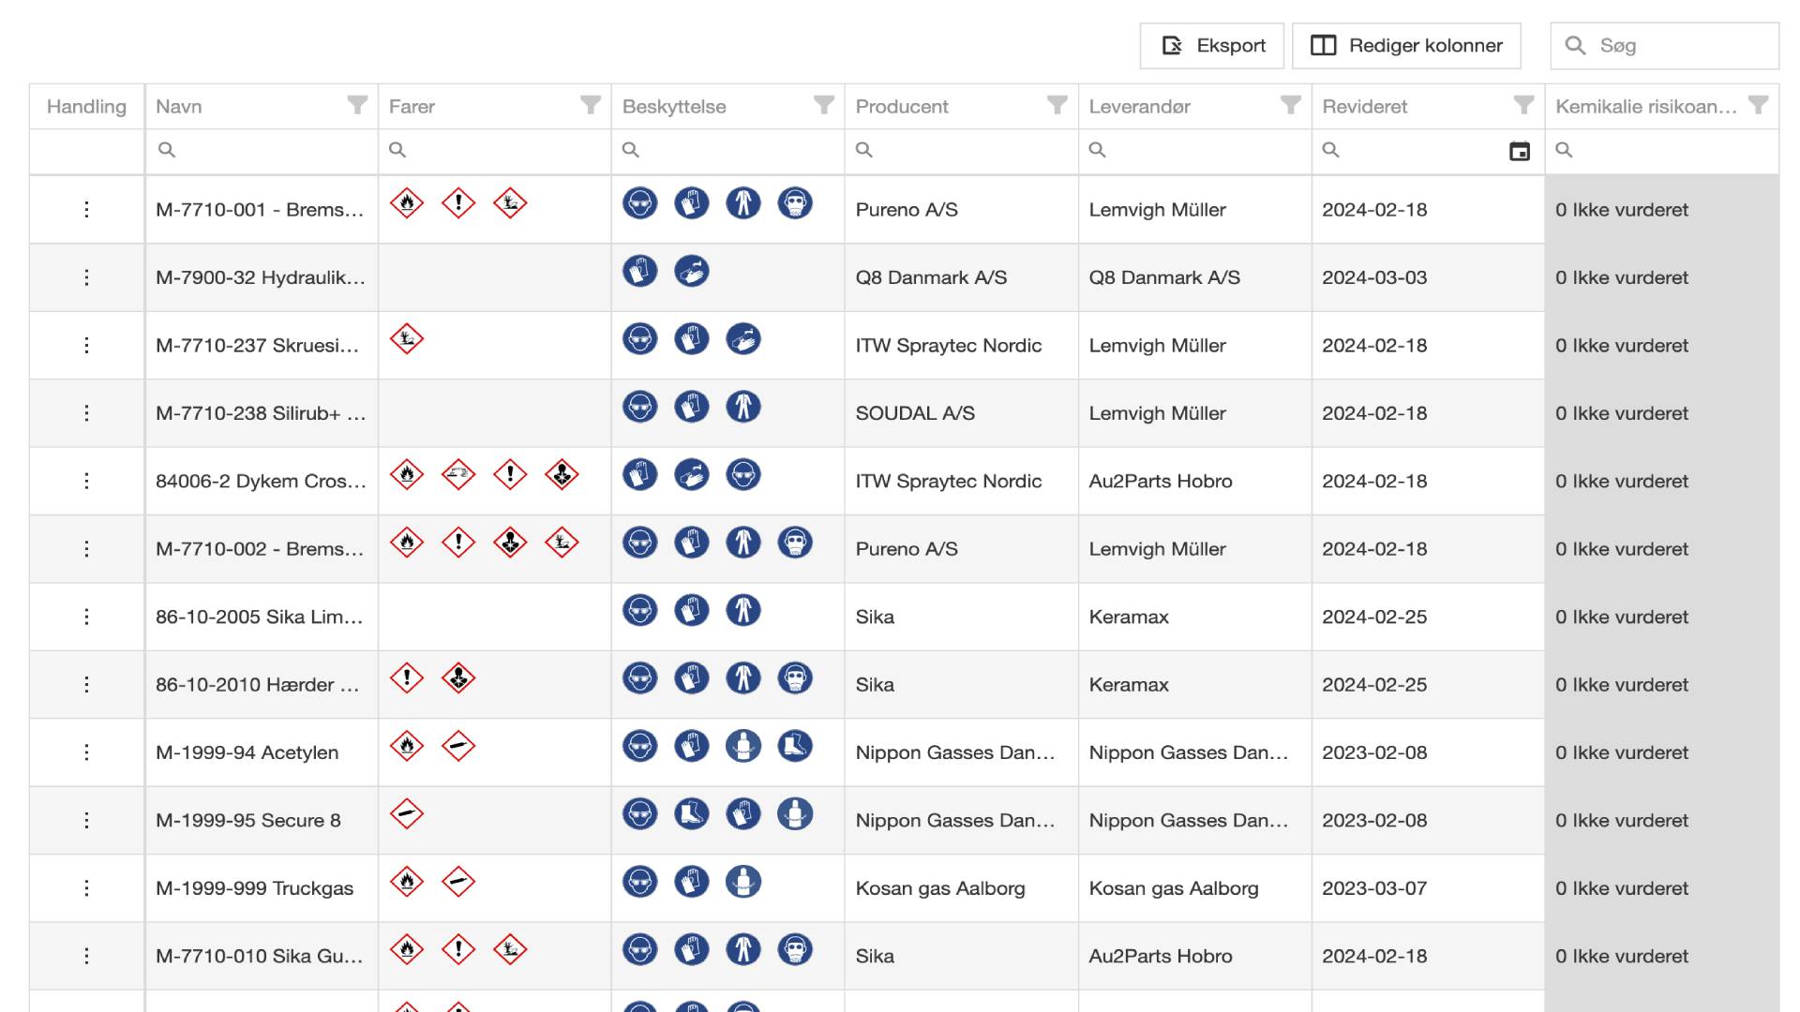Open filter for the Producent column
Image resolution: width=1800 pixels, height=1012 pixels.
[x=1057, y=105]
